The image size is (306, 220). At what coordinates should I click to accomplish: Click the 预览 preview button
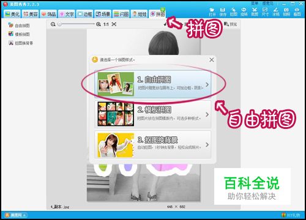(231, 24)
